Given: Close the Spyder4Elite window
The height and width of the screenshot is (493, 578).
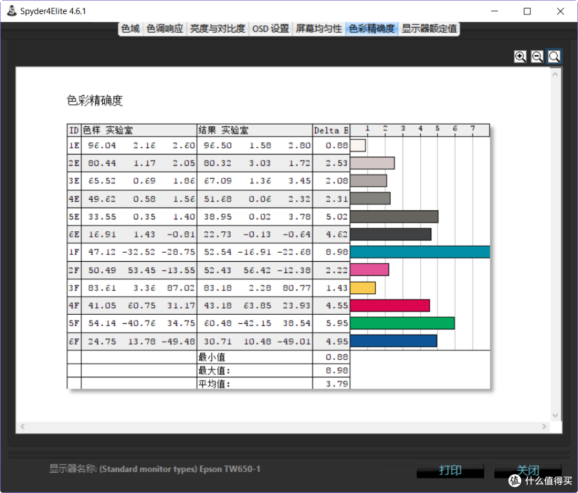Looking at the screenshot, I should tap(560, 11).
